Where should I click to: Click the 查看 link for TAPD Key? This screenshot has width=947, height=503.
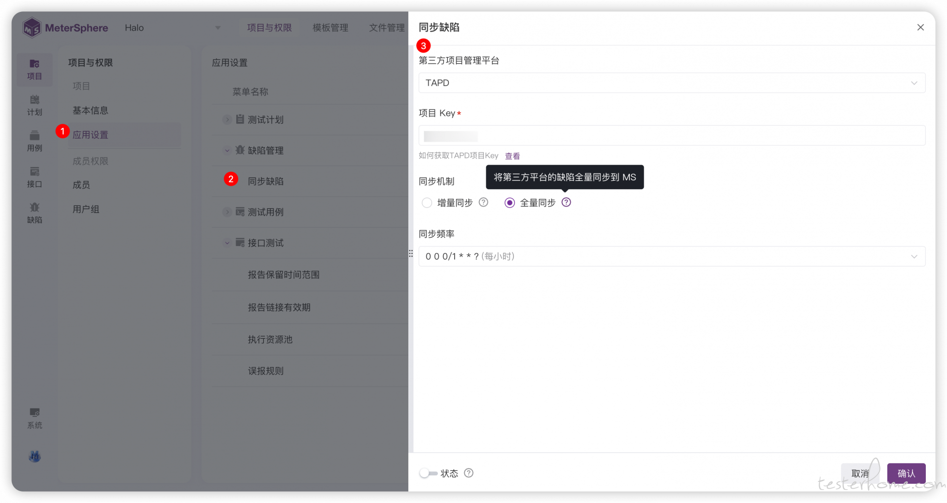(x=512, y=156)
